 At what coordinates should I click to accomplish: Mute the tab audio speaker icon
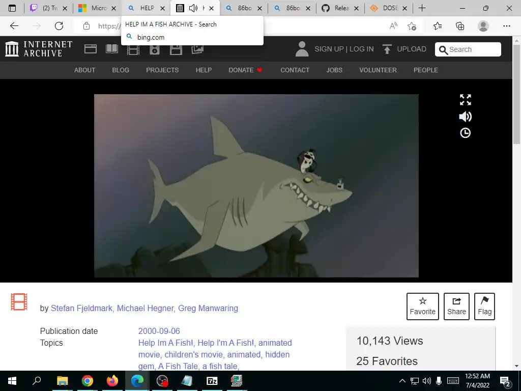coord(193,8)
